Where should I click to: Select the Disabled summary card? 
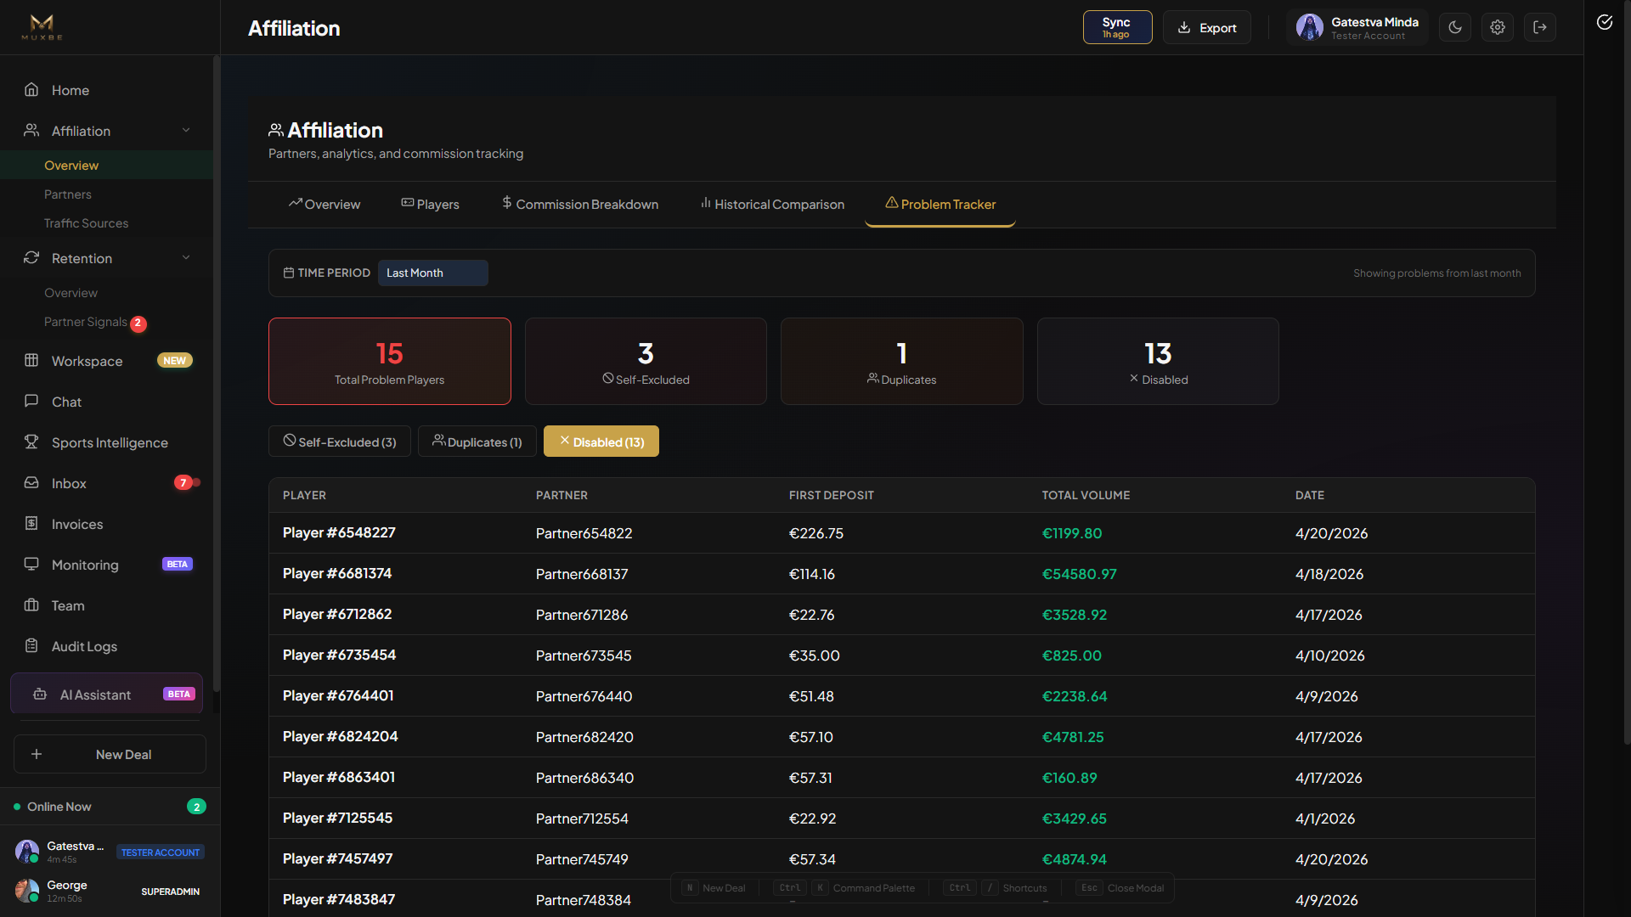(x=1158, y=361)
